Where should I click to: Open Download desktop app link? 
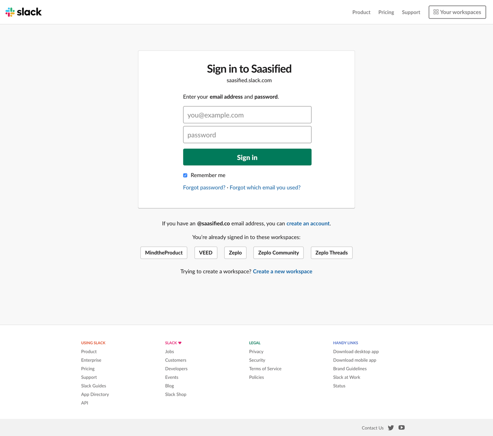356,352
